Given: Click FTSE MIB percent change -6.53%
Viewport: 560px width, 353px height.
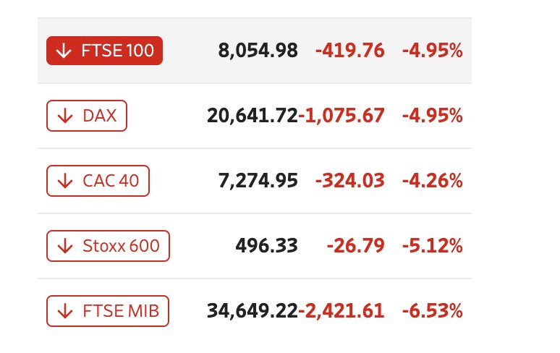Looking at the screenshot, I should coord(432,312).
